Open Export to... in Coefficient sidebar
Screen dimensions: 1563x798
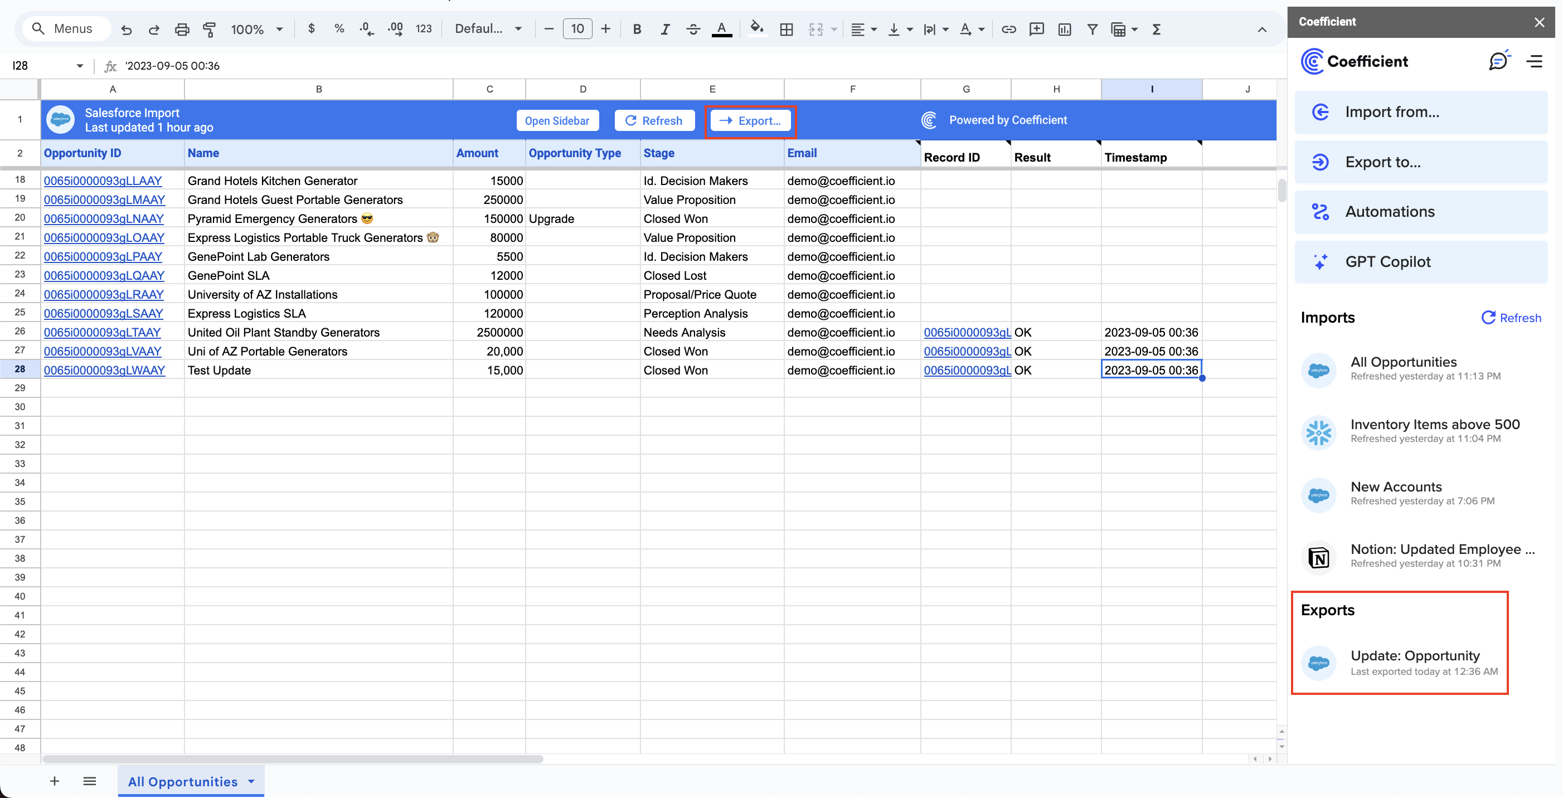click(x=1421, y=162)
